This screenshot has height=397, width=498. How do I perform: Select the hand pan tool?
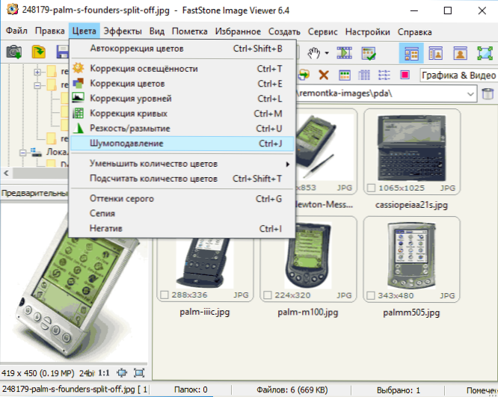click(314, 53)
